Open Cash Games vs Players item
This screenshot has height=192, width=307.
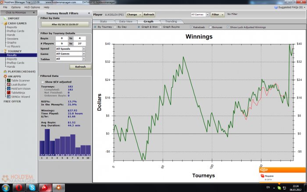click(14, 47)
